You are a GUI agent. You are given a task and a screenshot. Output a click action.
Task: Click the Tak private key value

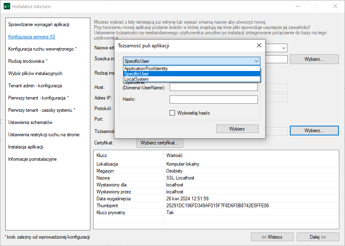(x=170, y=213)
